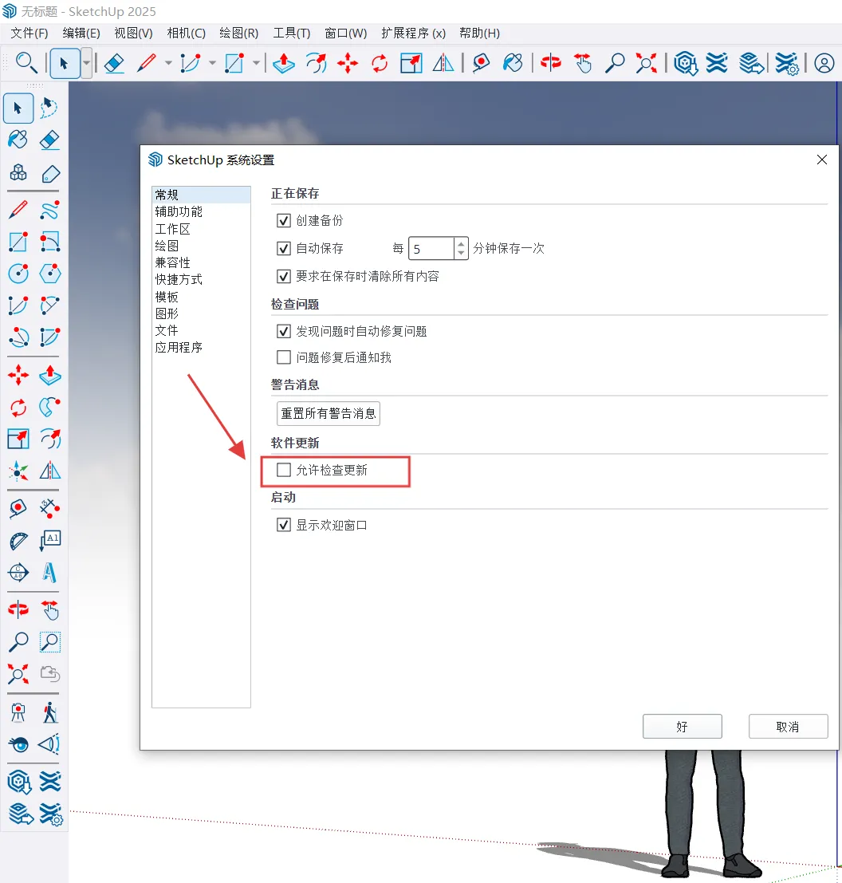This screenshot has width=842, height=883.
Task: Select 辅助功能 in the settings list
Action: pyautogui.click(x=201, y=211)
